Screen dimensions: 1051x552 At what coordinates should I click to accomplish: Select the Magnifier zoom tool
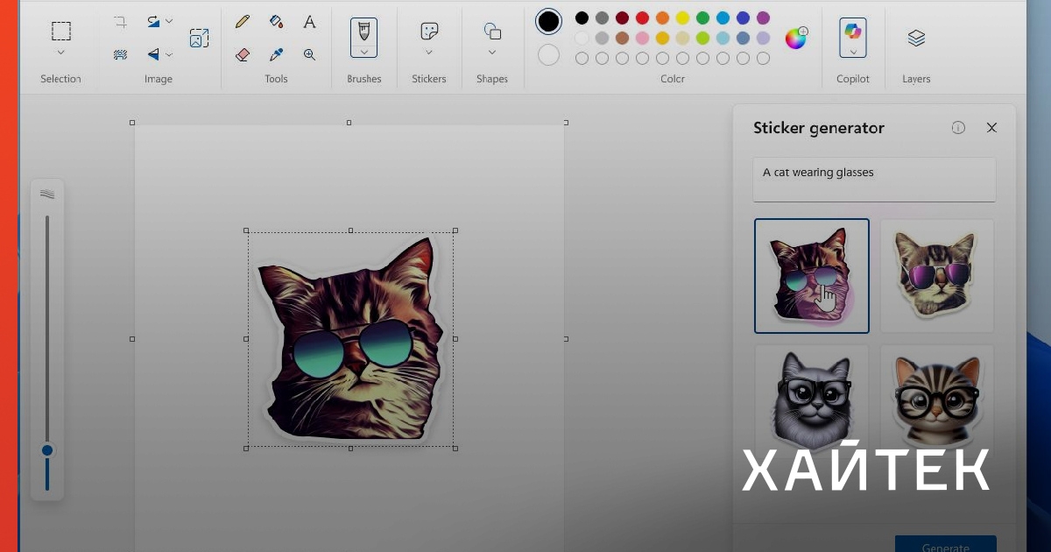coord(309,54)
